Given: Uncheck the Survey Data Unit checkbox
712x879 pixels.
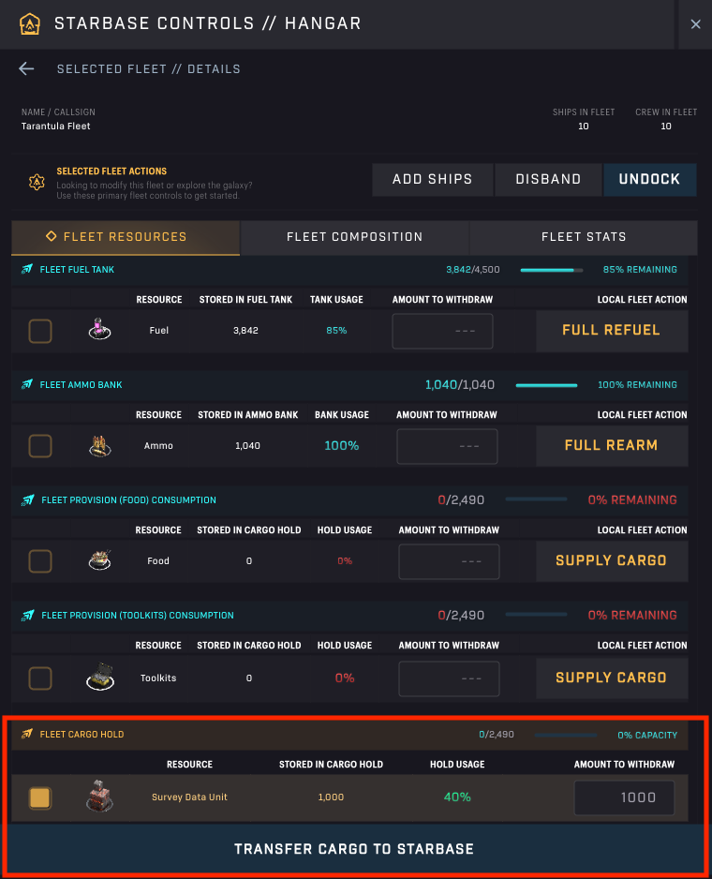Looking at the screenshot, I should (x=40, y=797).
